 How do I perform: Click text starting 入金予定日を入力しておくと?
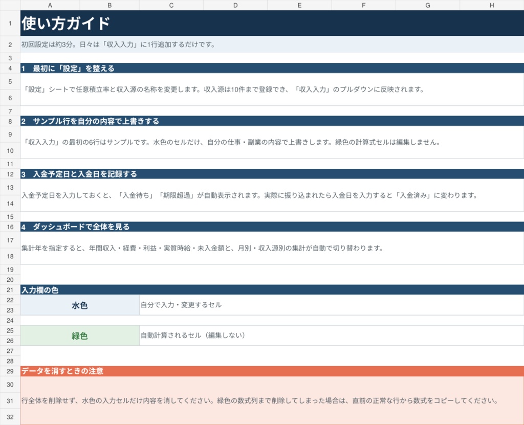pyautogui.click(x=250, y=195)
